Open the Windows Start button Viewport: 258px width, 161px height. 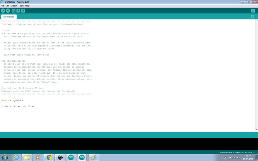tap(5, 157)
